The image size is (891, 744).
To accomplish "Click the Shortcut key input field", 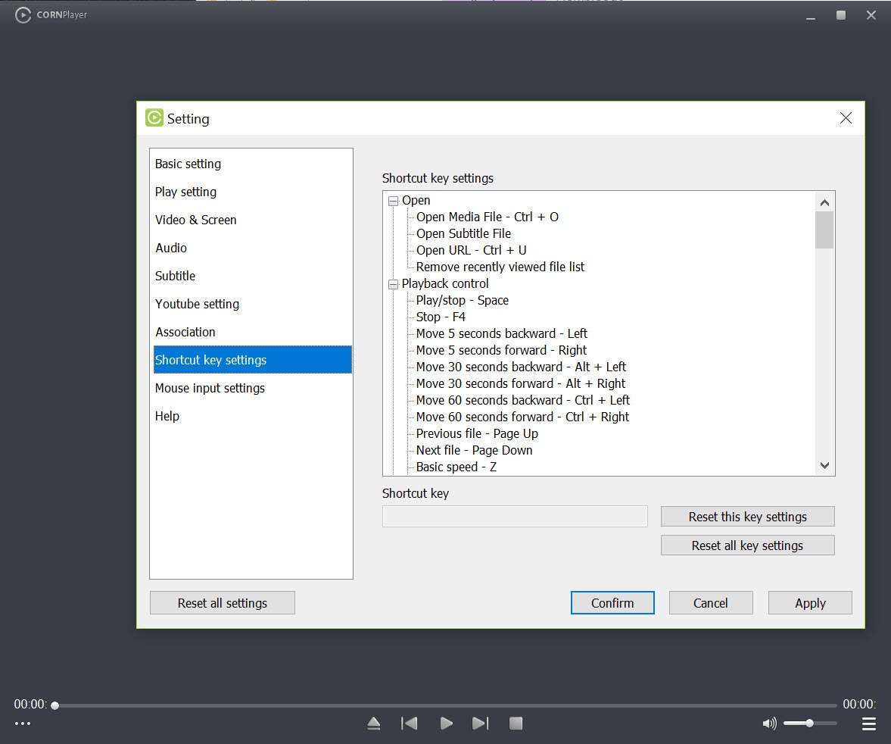I will (x=515, y=517).
